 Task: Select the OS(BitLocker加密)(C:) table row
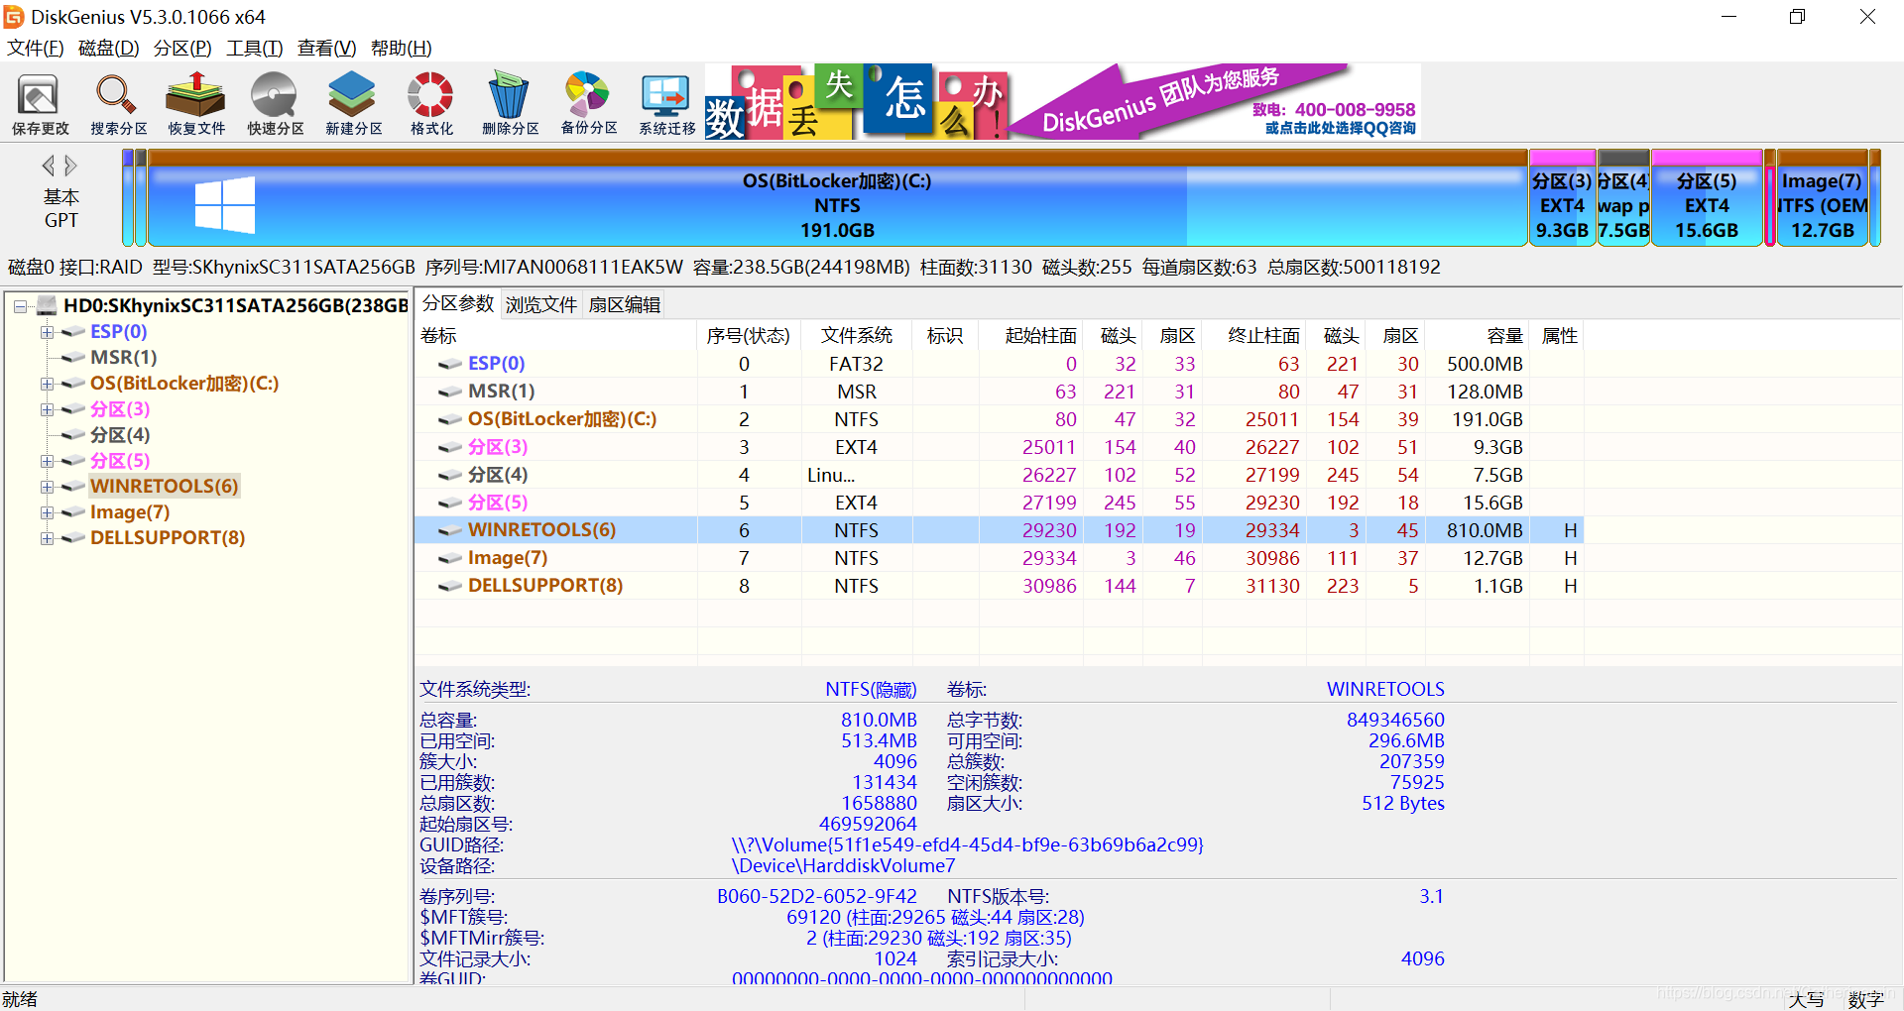(999, 419)
